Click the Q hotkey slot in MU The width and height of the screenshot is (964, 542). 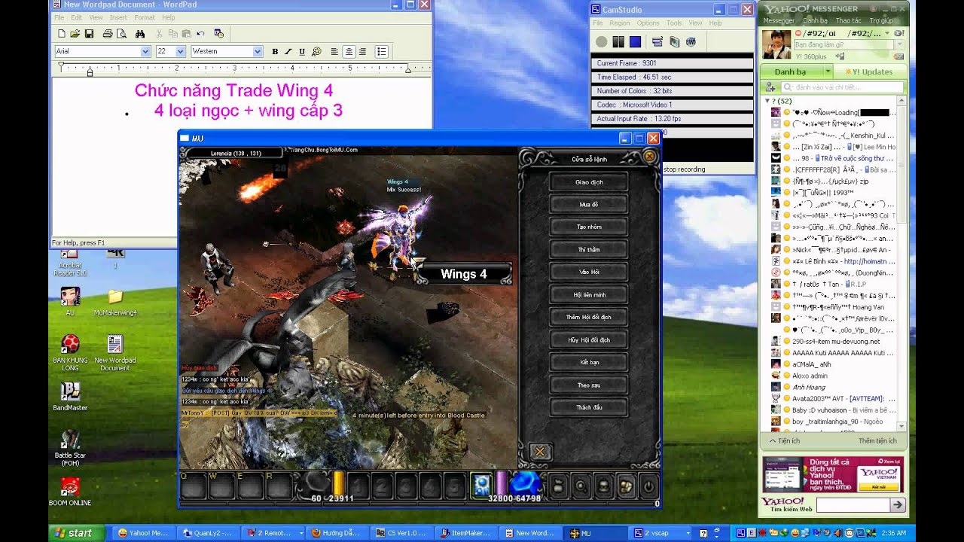(192, 486)
